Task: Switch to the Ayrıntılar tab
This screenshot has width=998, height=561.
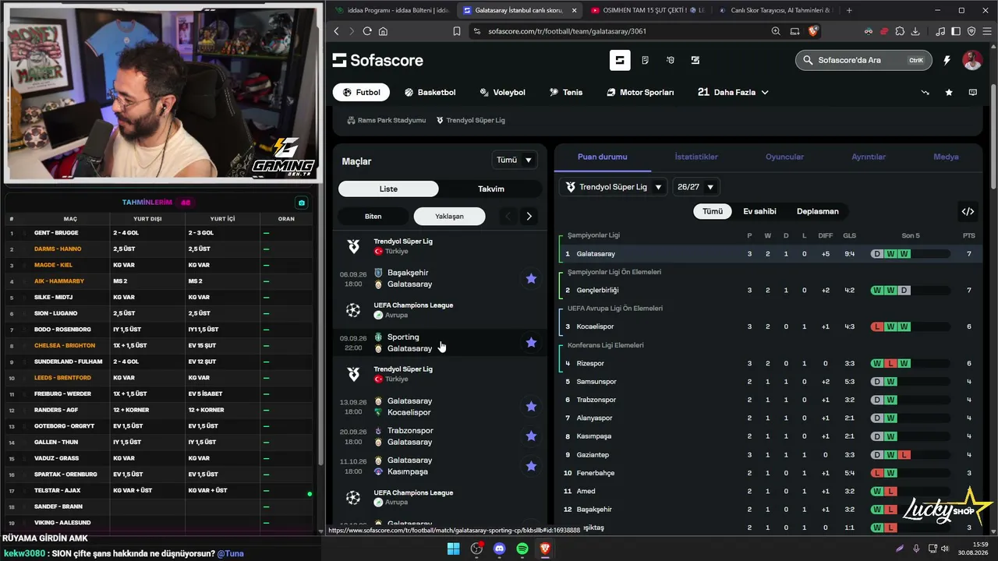Action: tap(869, 157)
